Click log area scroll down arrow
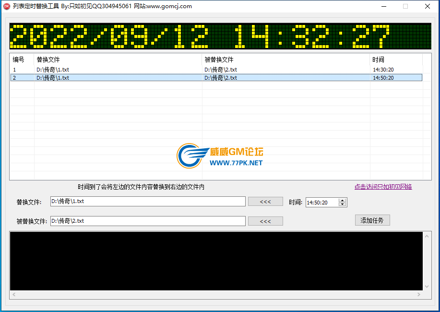 point(427,287)
